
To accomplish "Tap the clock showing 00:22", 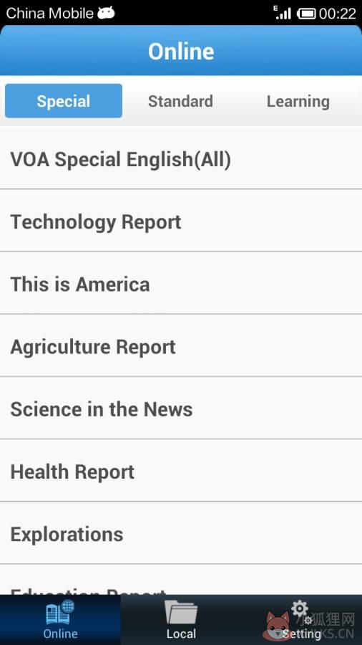I will click(338, 14).
